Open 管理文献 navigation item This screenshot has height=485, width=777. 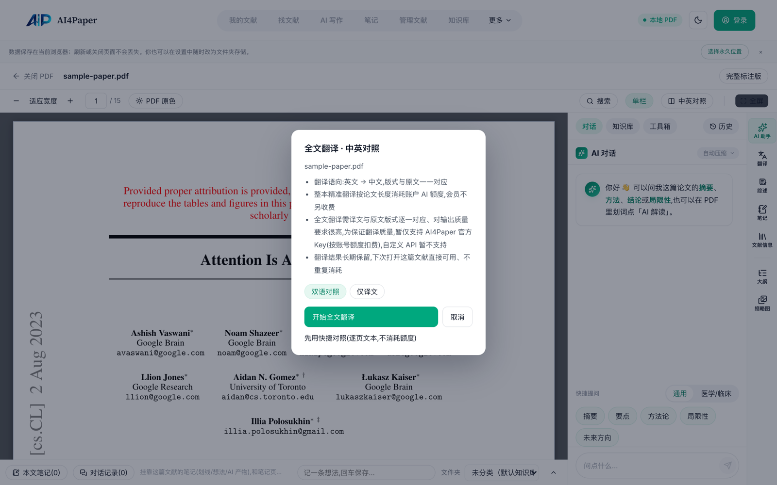point(413,20)
